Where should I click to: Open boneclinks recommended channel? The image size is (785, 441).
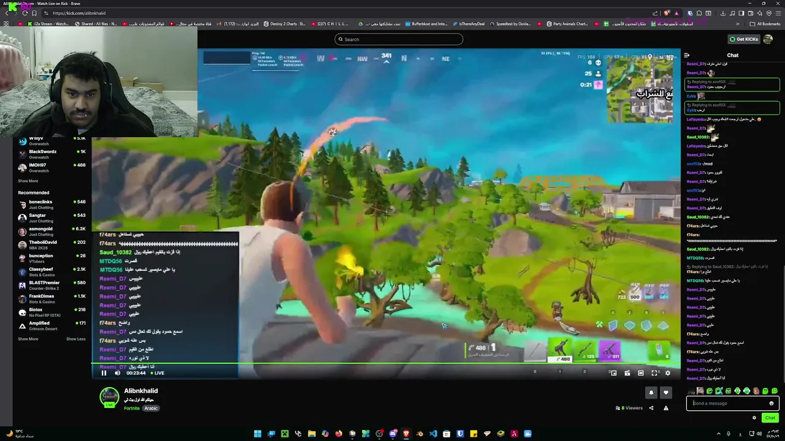pyautogui.click(x=52, y=204)
